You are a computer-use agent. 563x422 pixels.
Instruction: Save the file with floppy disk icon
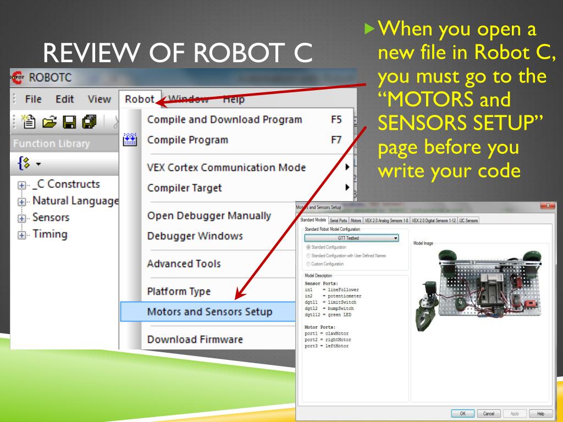click(69, 122)
